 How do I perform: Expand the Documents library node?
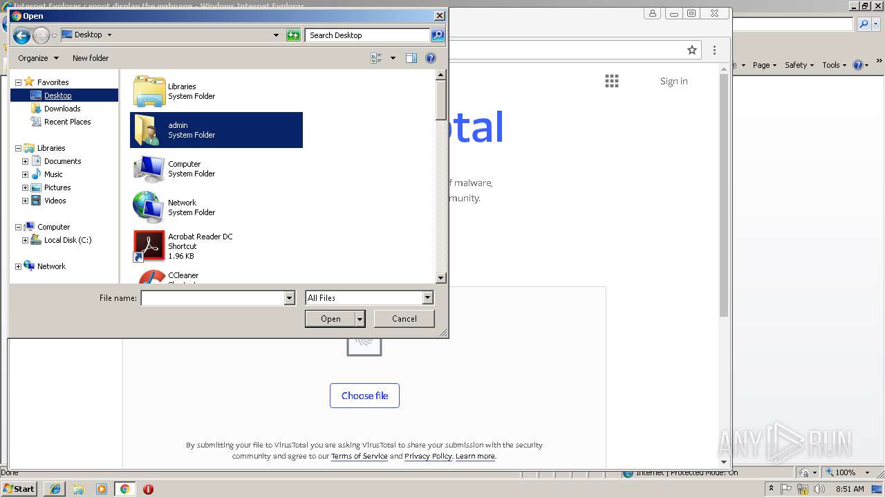25,161
